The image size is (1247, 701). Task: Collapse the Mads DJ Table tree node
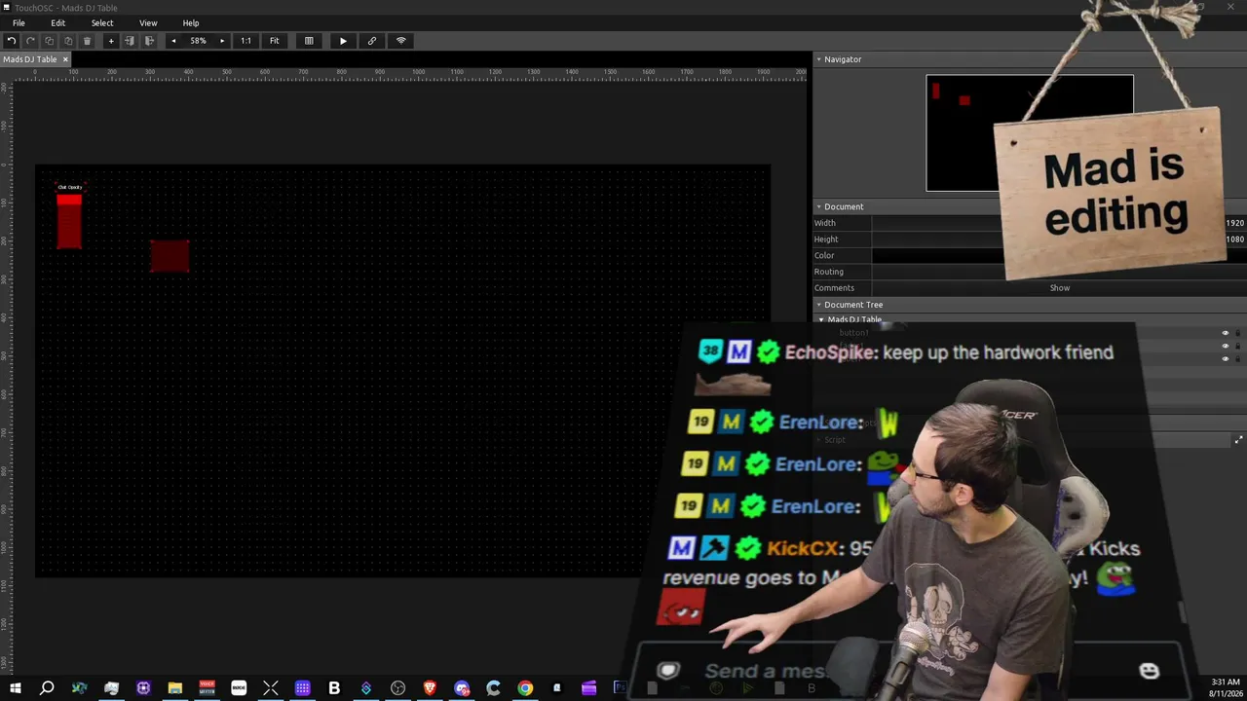821,319
